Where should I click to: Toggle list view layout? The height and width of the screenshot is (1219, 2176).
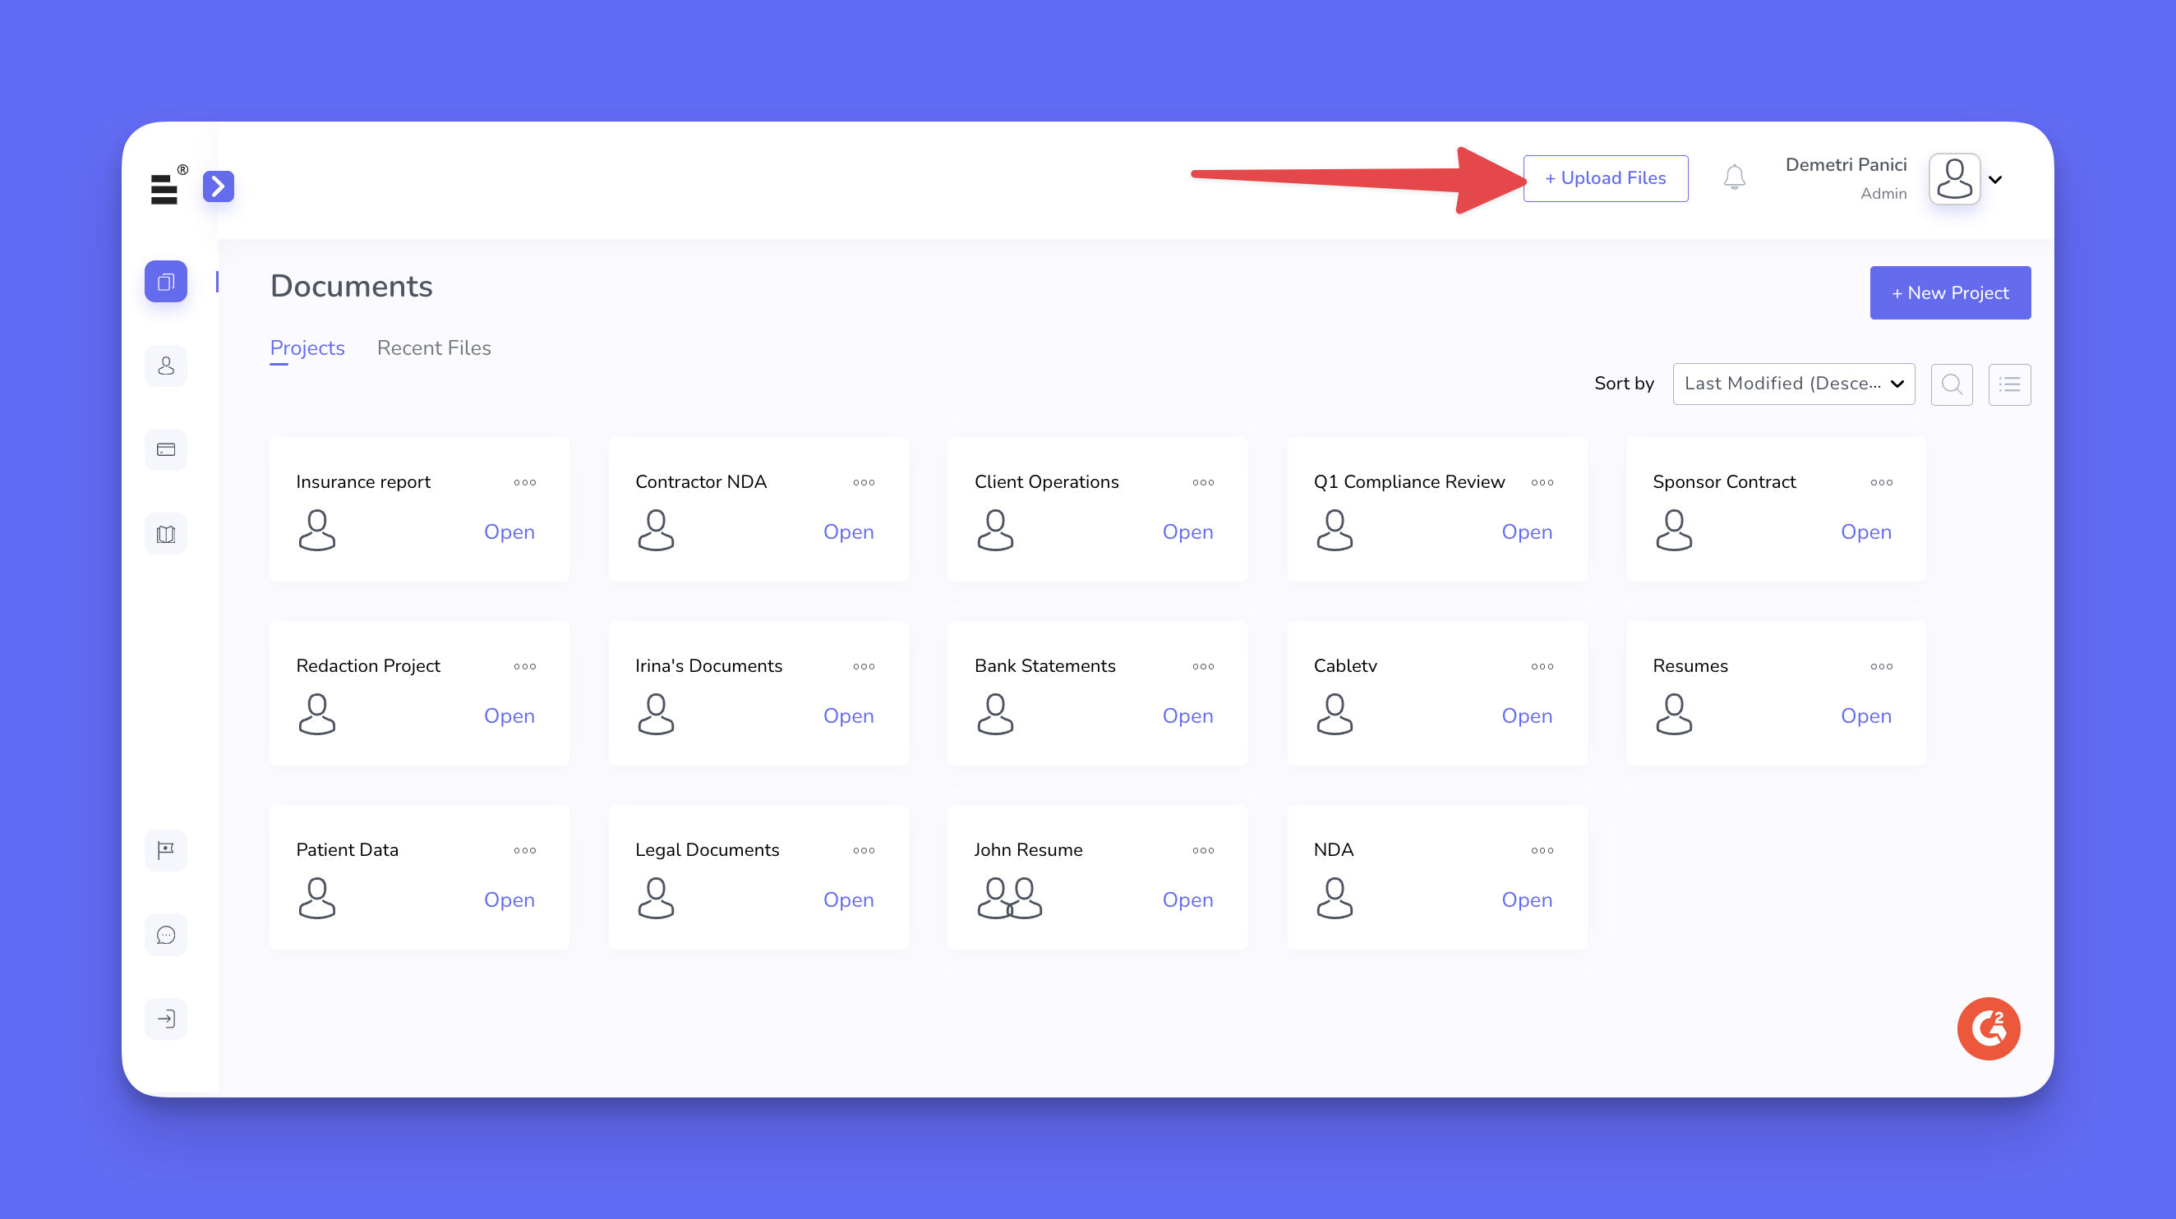(x=2008, y=384)
